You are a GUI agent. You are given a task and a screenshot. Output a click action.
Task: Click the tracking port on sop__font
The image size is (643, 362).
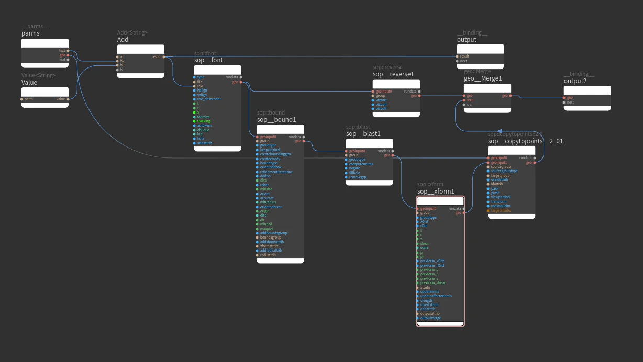point(195,121)
